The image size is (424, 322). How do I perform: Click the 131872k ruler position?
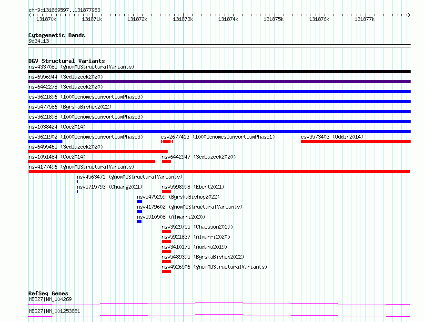[x=137, y=19]
